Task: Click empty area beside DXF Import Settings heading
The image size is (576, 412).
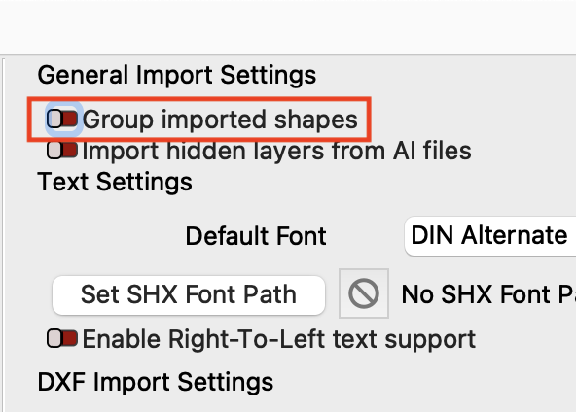Action: click(422, 382)
